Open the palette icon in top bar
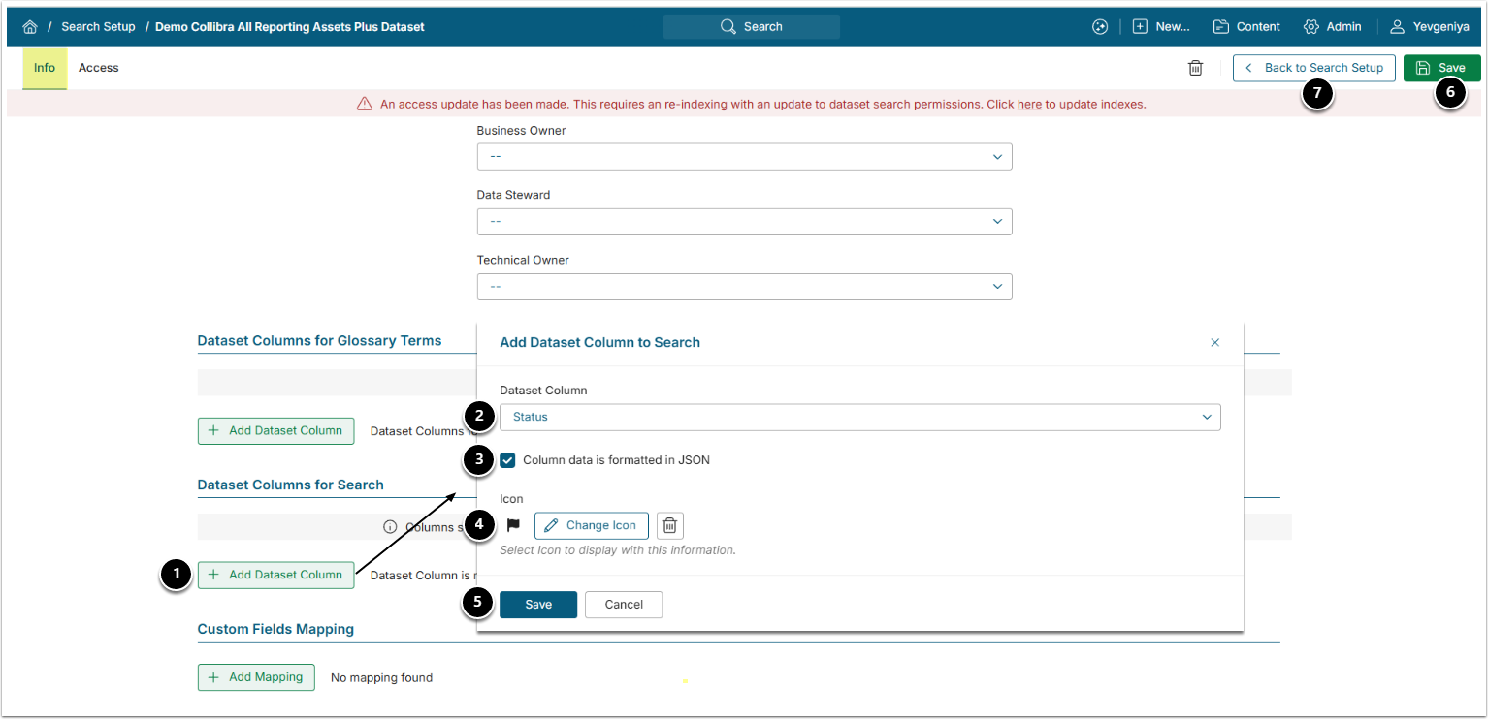The height and width of the screenshot is (719, 1488). (1099, 27)
